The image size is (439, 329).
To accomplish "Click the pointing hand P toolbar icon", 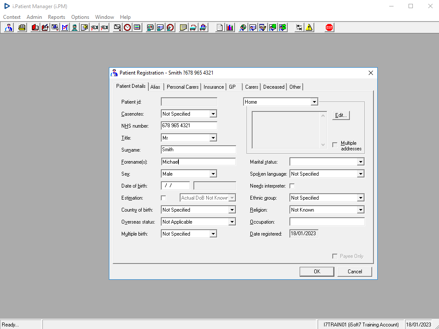I will [104, 27].
